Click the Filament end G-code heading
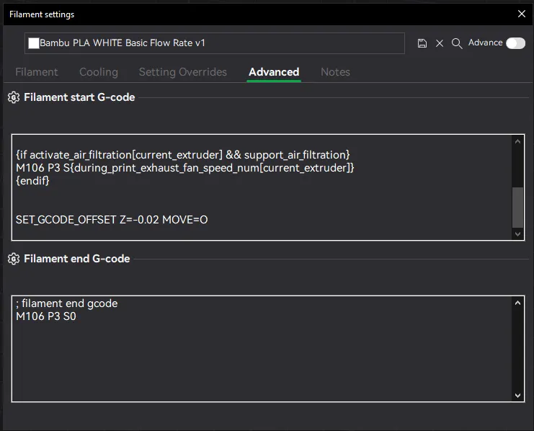This screenshot has width=534, height=431. 77,259
